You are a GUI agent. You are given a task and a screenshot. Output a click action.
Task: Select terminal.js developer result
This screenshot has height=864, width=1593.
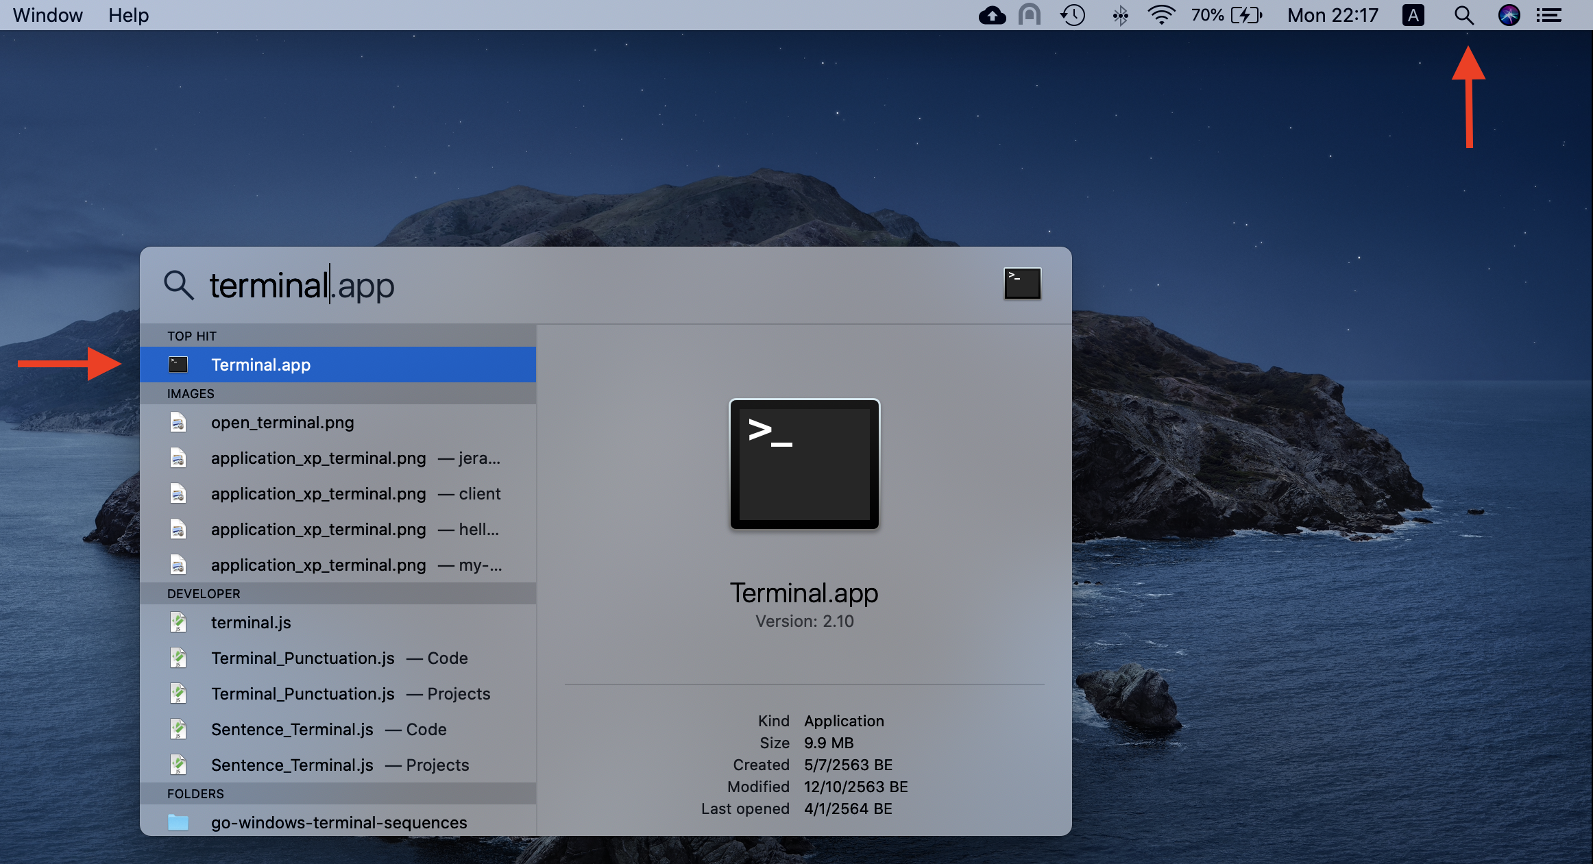338,622
